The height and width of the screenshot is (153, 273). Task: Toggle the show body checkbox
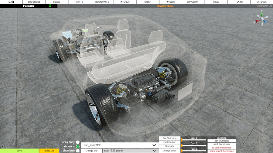(x=78, y=142)
